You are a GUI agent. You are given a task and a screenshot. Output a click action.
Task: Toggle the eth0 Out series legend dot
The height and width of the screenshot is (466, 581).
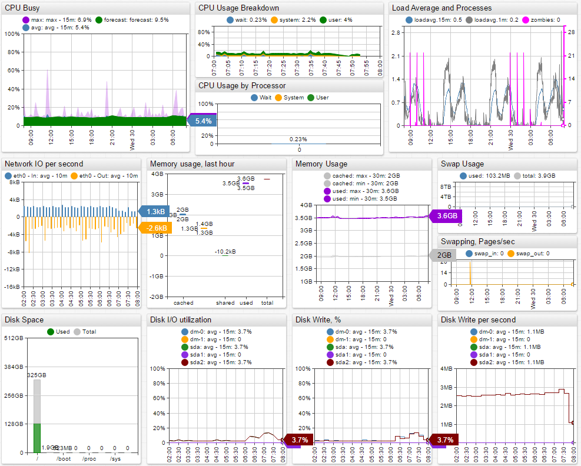click(x=74, y=176)
